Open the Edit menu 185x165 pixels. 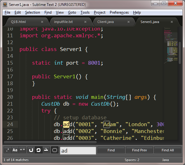click(18, 12)
